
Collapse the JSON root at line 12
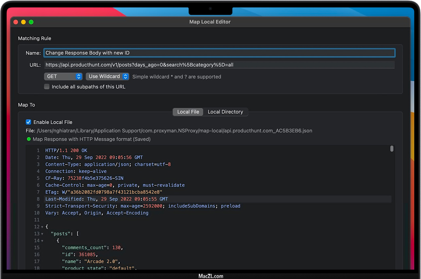pos(42,227)
